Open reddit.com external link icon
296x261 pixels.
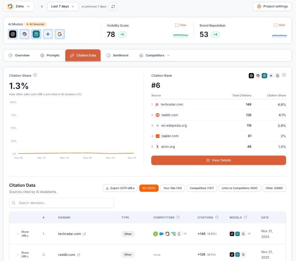tap(78, 255)
